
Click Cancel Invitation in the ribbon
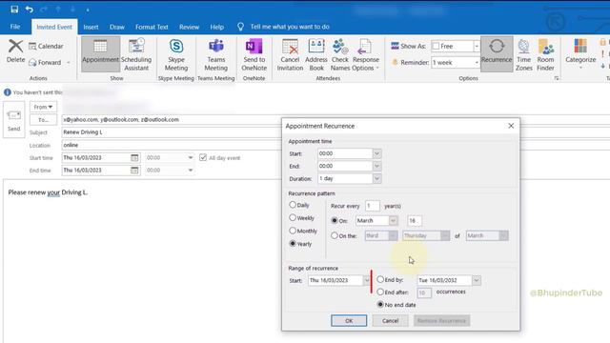tap(290, 54)
